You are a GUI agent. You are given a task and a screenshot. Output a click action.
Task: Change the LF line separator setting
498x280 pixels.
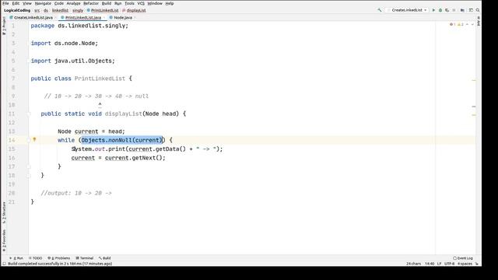(x=439, y=264)
